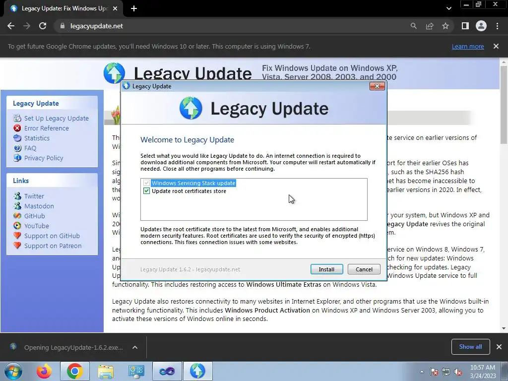508x381 pixels.
Task: Select the Windows Servicing Stack update row text
Action: [x=193, y=183]
